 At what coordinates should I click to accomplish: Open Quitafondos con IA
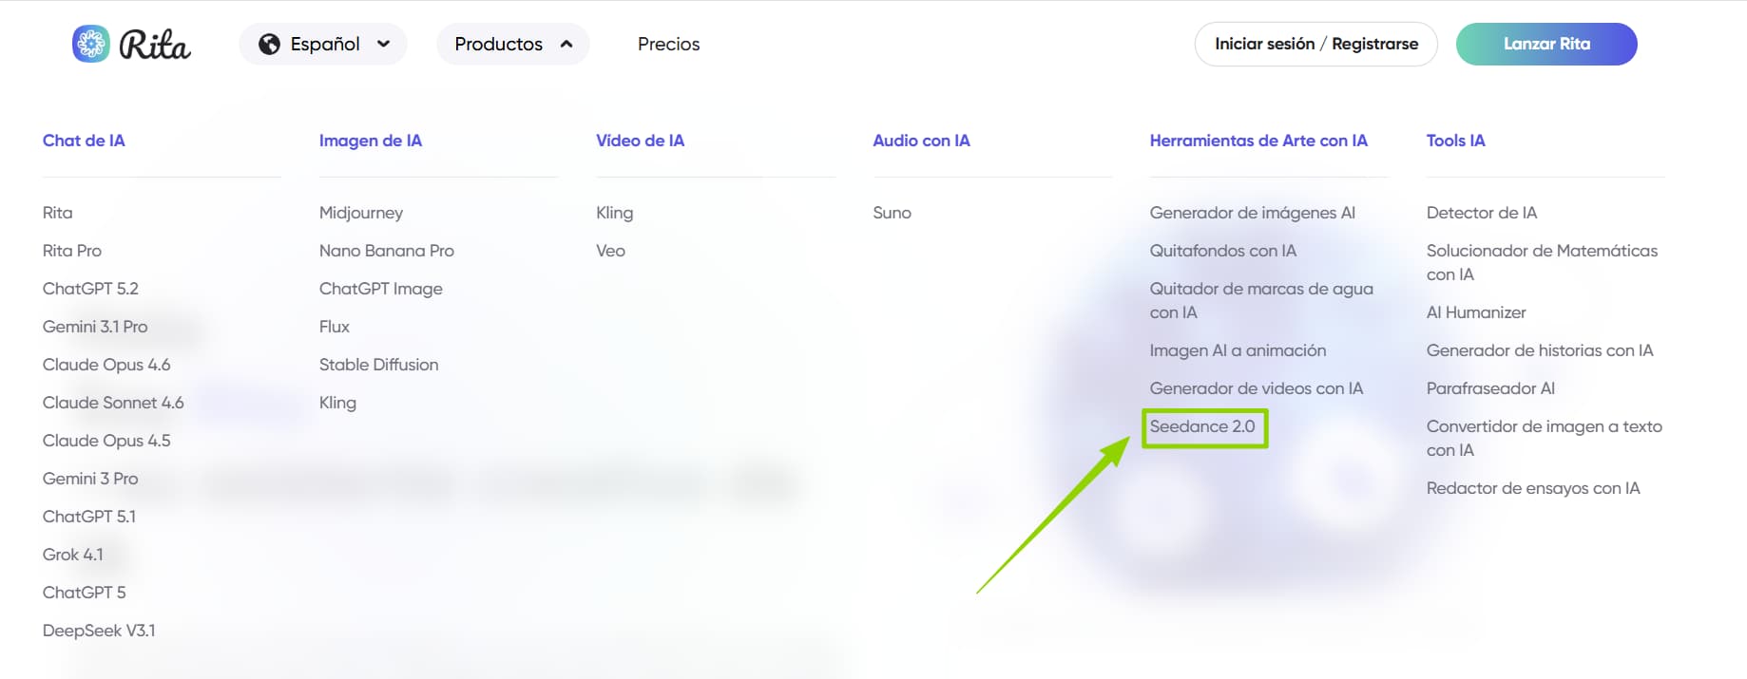pyautogui.click(x=1222, y=251)
